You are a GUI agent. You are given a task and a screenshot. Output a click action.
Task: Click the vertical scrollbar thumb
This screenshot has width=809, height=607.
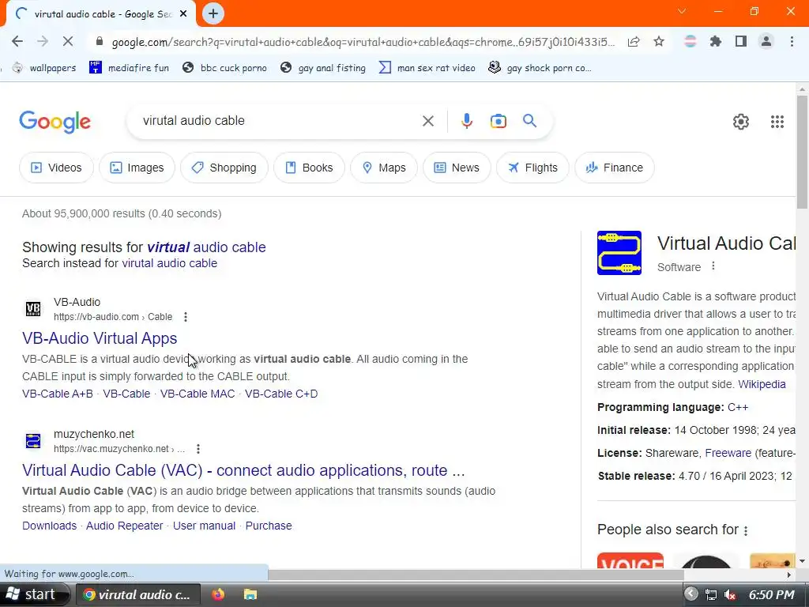tap(802, 152)
